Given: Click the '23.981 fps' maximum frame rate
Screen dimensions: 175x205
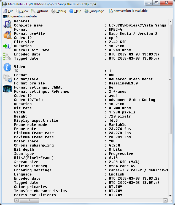Looking at the screenshot, I should (x=120, y=137).
